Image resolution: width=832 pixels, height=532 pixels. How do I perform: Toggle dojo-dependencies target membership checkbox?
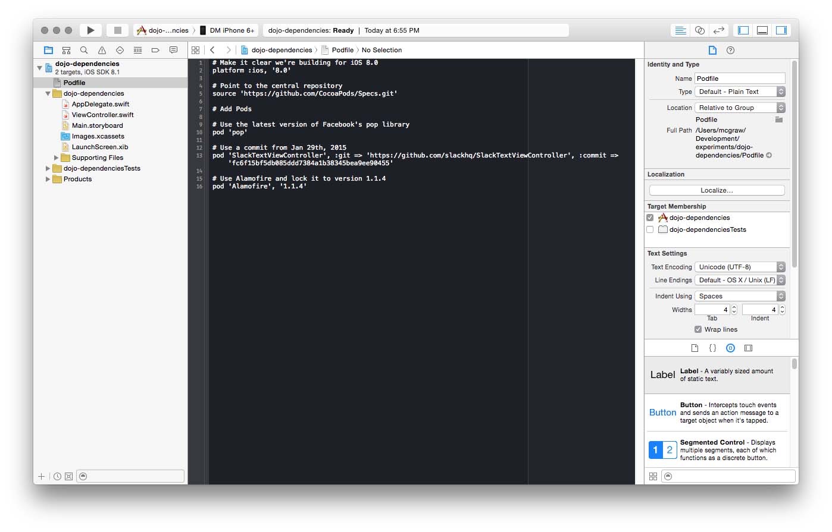coord(650,218)
